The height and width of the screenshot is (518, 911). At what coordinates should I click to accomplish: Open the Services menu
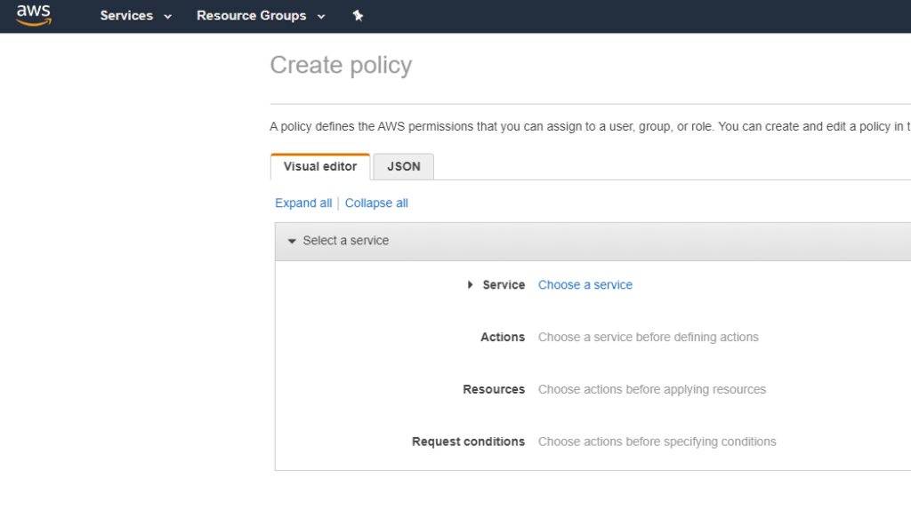(126, 16)
